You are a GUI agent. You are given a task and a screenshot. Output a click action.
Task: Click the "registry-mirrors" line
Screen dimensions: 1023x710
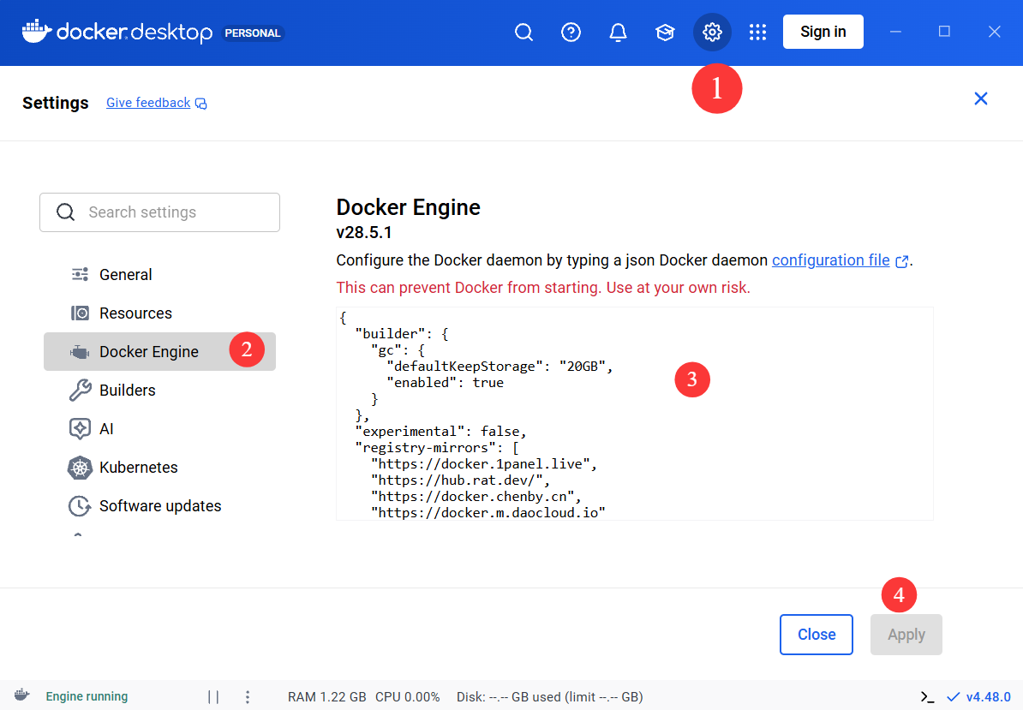(437, 448)
